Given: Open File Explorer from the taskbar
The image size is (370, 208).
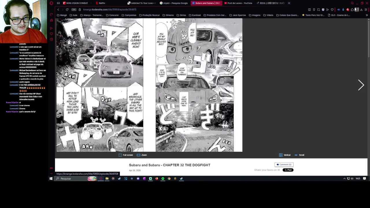Looking at the screenshot, I should [x=107, y=179].
